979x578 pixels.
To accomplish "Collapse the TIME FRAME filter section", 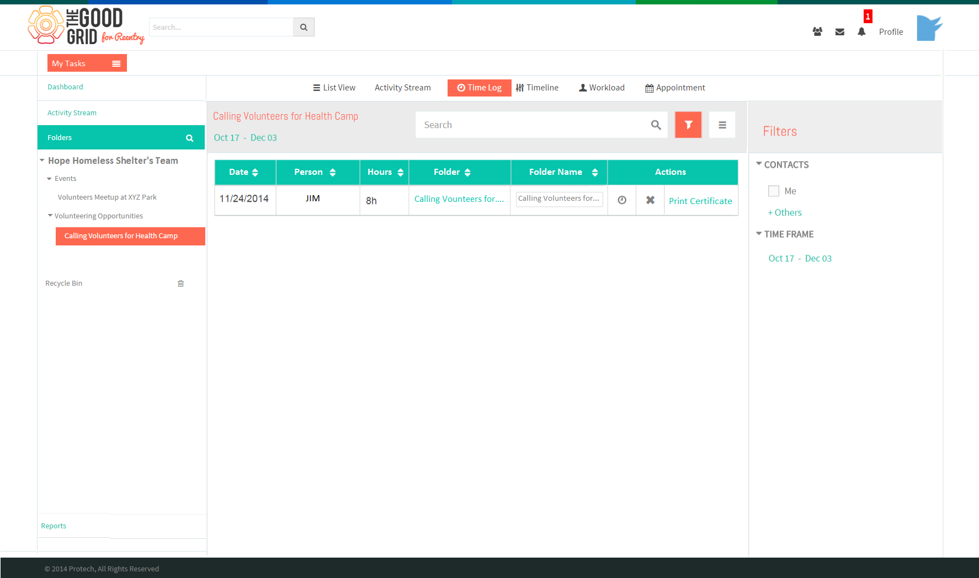I will 759,234.
